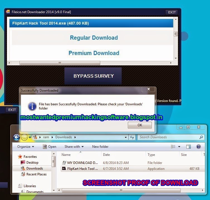This screenshot has height=200, width=210.
Task: Click Explorer Forward navigation button
Action: pyautogui.click(x=24, y=137)
